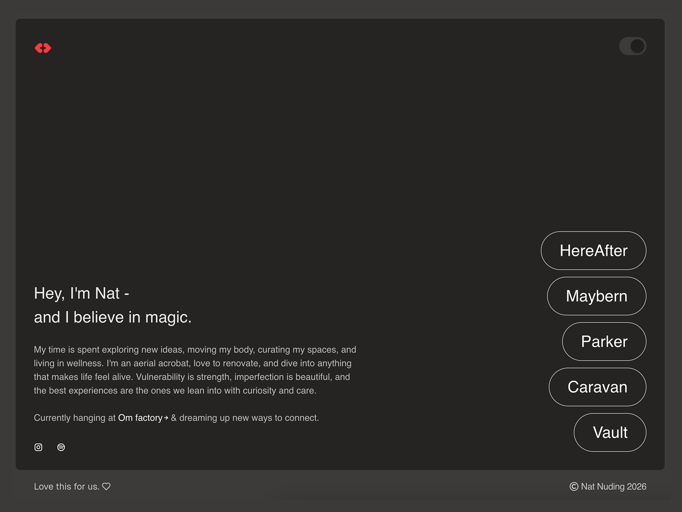682x512 pixels.
Task: Go to the Caravan project
Action: tap(597, 387)
